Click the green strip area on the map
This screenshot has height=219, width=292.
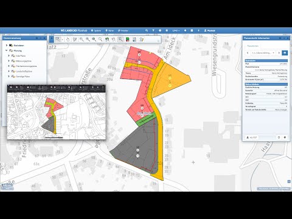tap(146, 119)
